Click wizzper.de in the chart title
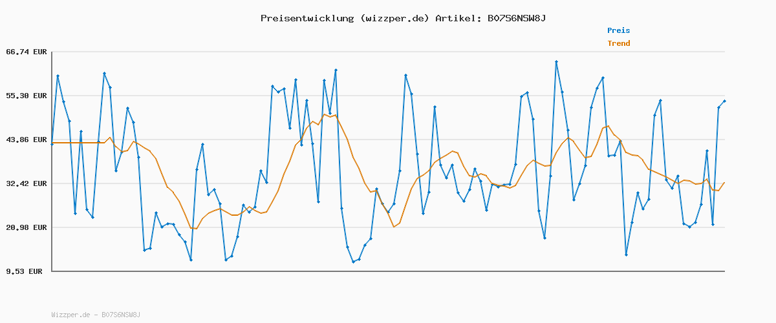The height and width of the screenshot is (323, 776). click(x=395, y=18)
